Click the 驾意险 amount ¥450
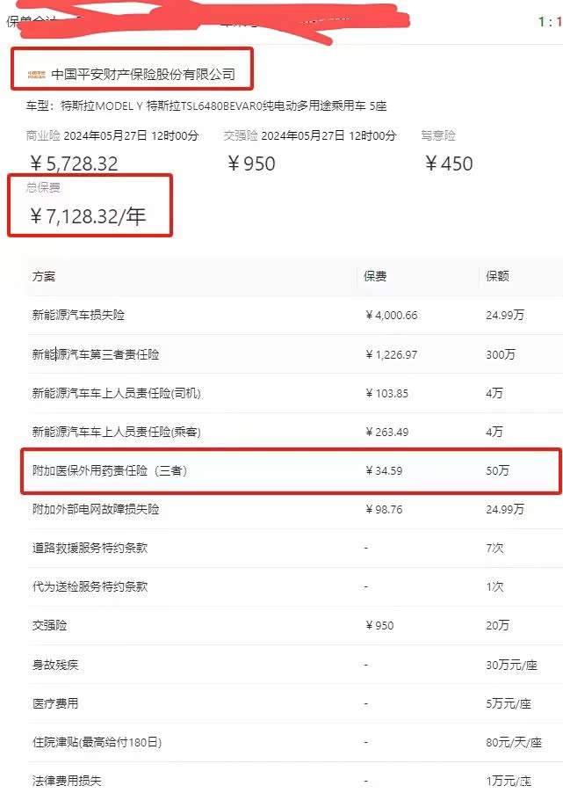563x793 pixels. 449,164
